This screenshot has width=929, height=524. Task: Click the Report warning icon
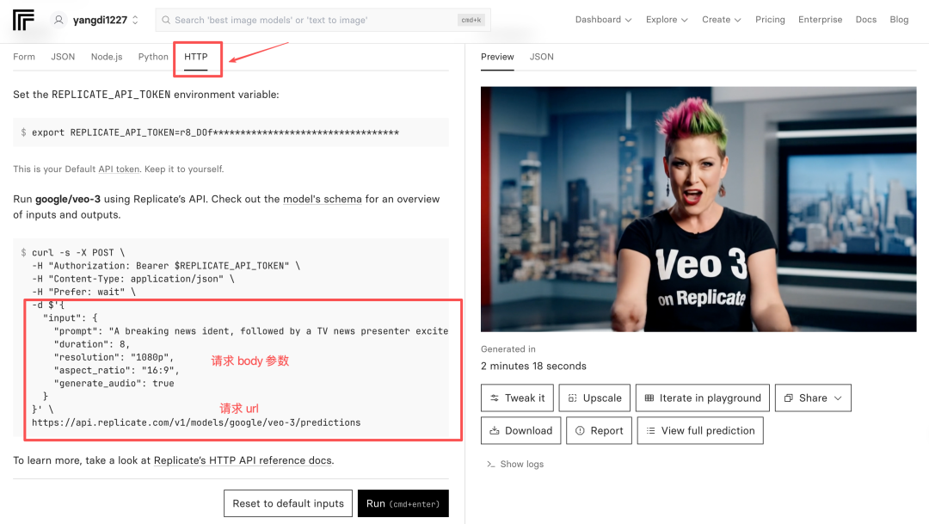click(581, 430)
